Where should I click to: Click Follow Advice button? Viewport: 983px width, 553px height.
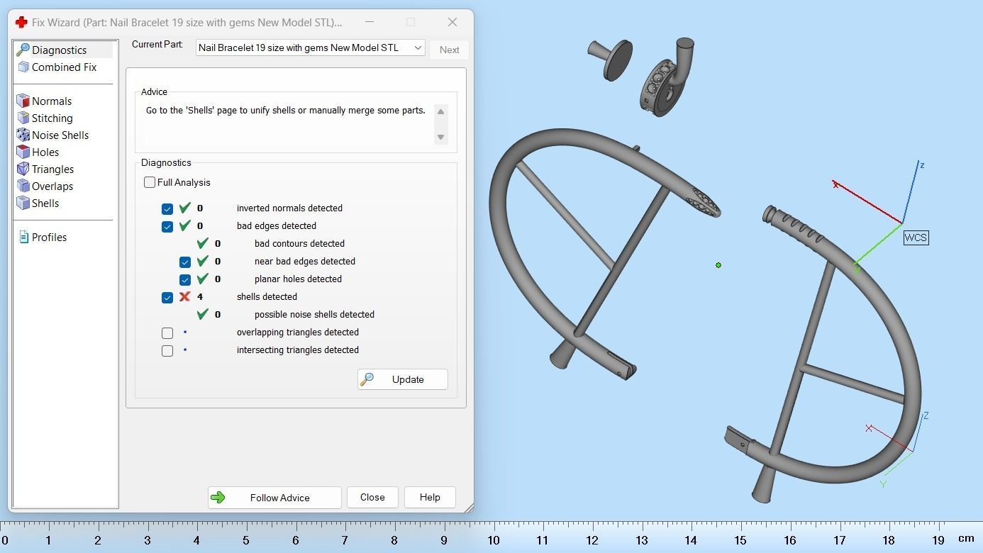(274, 498)
